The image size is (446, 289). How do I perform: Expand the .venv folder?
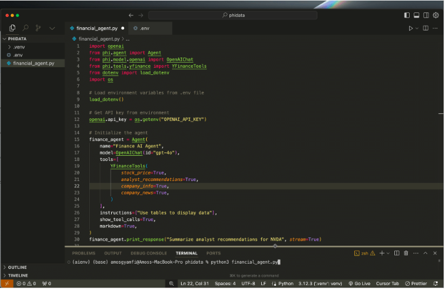tap(17, 47)
